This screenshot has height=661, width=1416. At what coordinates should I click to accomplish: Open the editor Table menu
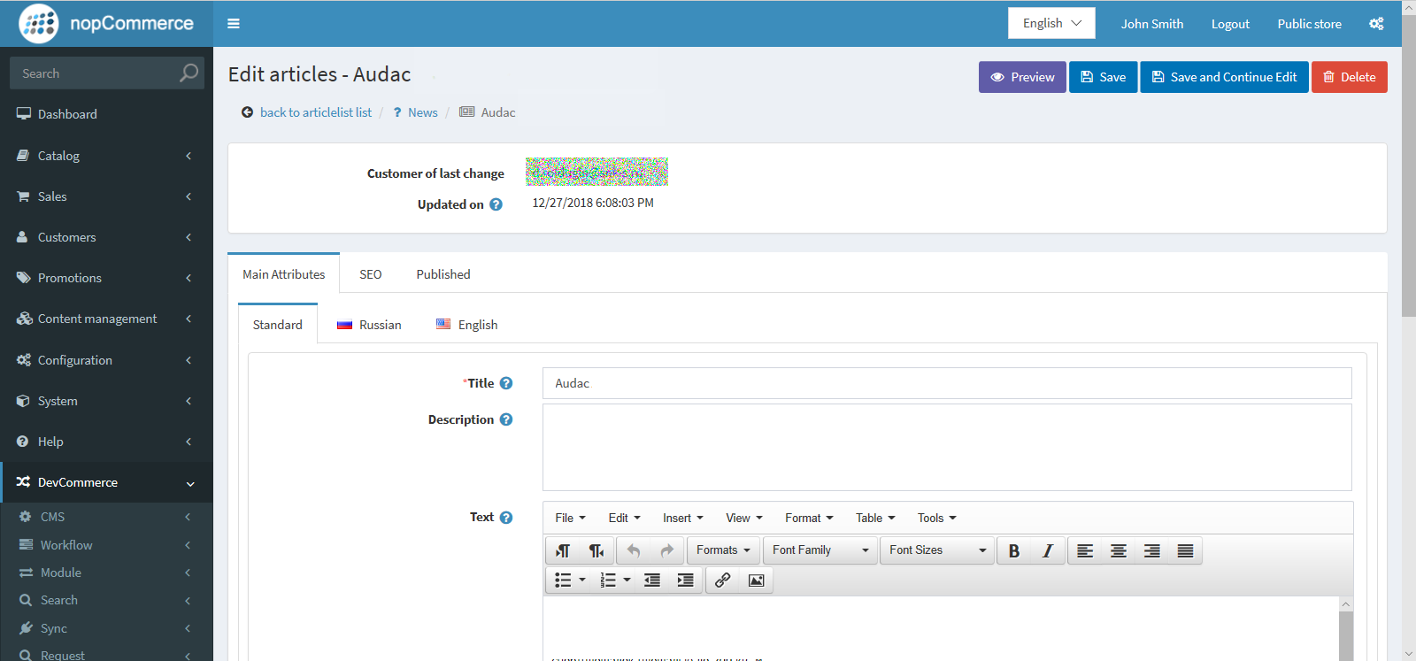875,518
